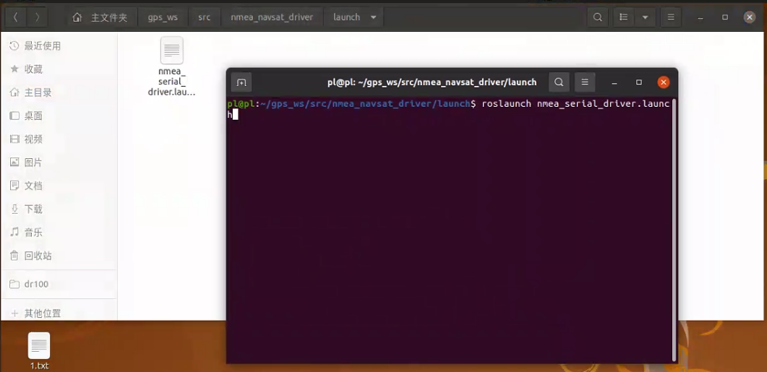The image size is (767, 372).
Task: Open search in the file manager
Action: pyautogui.click(x=597, y=17)
